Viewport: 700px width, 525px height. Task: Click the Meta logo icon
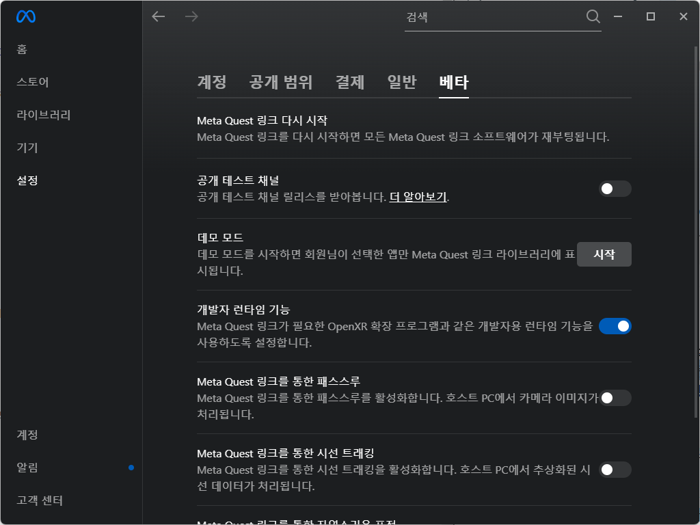click(x=26, y=16)
